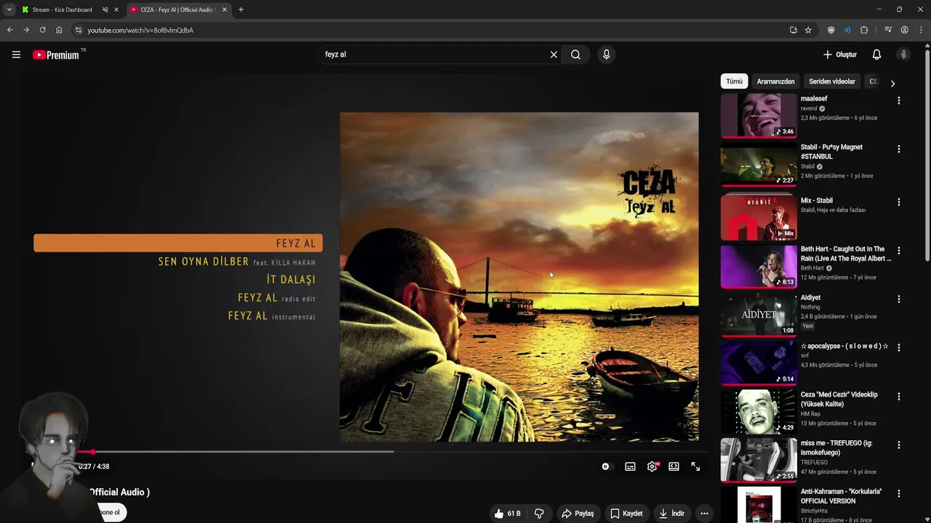Open the Chrome three-dot menu

point(921,30)
